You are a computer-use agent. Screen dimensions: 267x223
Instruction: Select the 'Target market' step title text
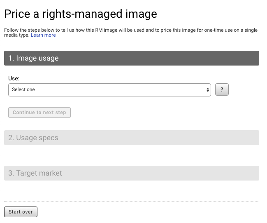[39, 173]
